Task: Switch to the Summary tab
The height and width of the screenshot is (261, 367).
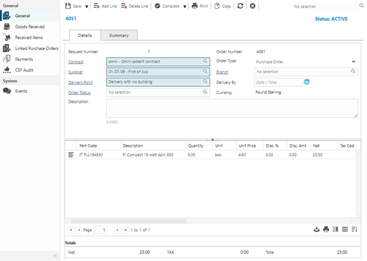Action: click(119, 35)
